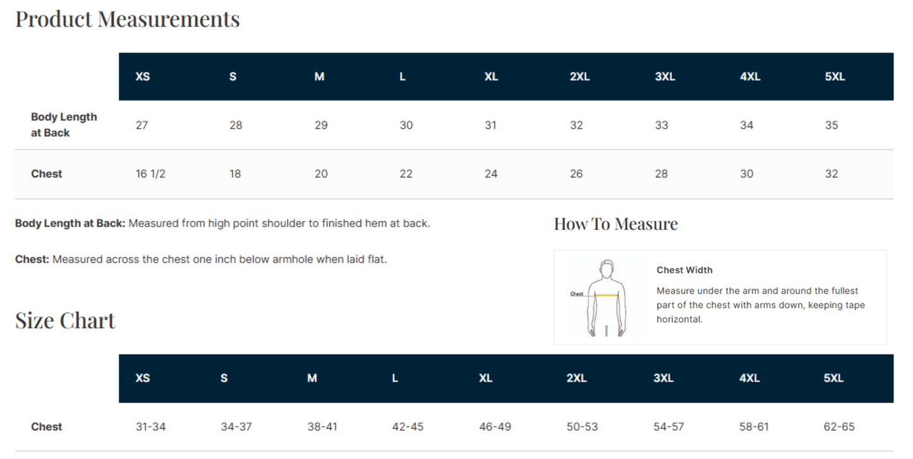913x459 pixels.
Task: Click the How To Measure heading
Action: pyautogui.click(x=615, y=224)
